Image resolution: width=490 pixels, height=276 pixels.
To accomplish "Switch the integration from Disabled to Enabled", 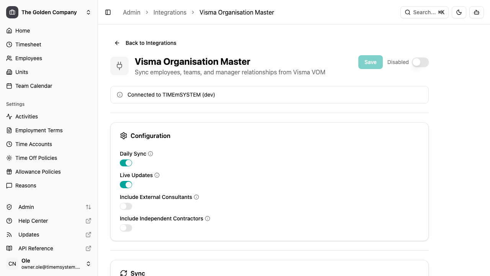I will tap(420, 62).
